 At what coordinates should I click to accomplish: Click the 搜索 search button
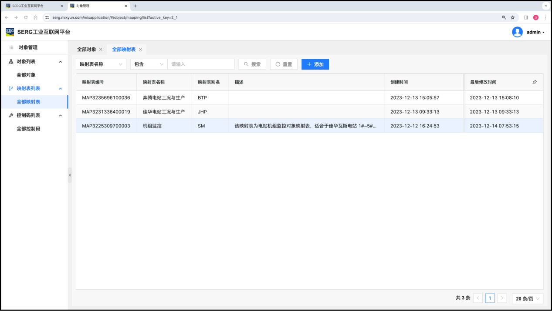252,64
